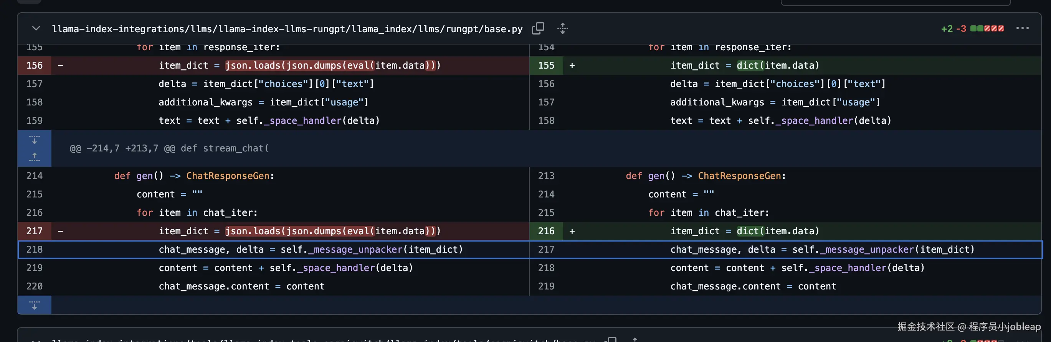Click the +2 -3 diffstat counter
Viewport: 1051px width, 342px height.
tap(953, 29)
